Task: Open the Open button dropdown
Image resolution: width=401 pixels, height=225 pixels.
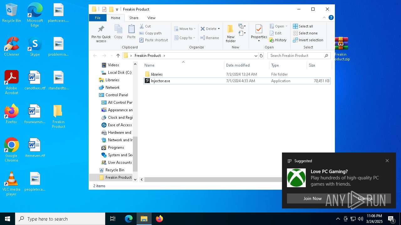Action: 286,26
